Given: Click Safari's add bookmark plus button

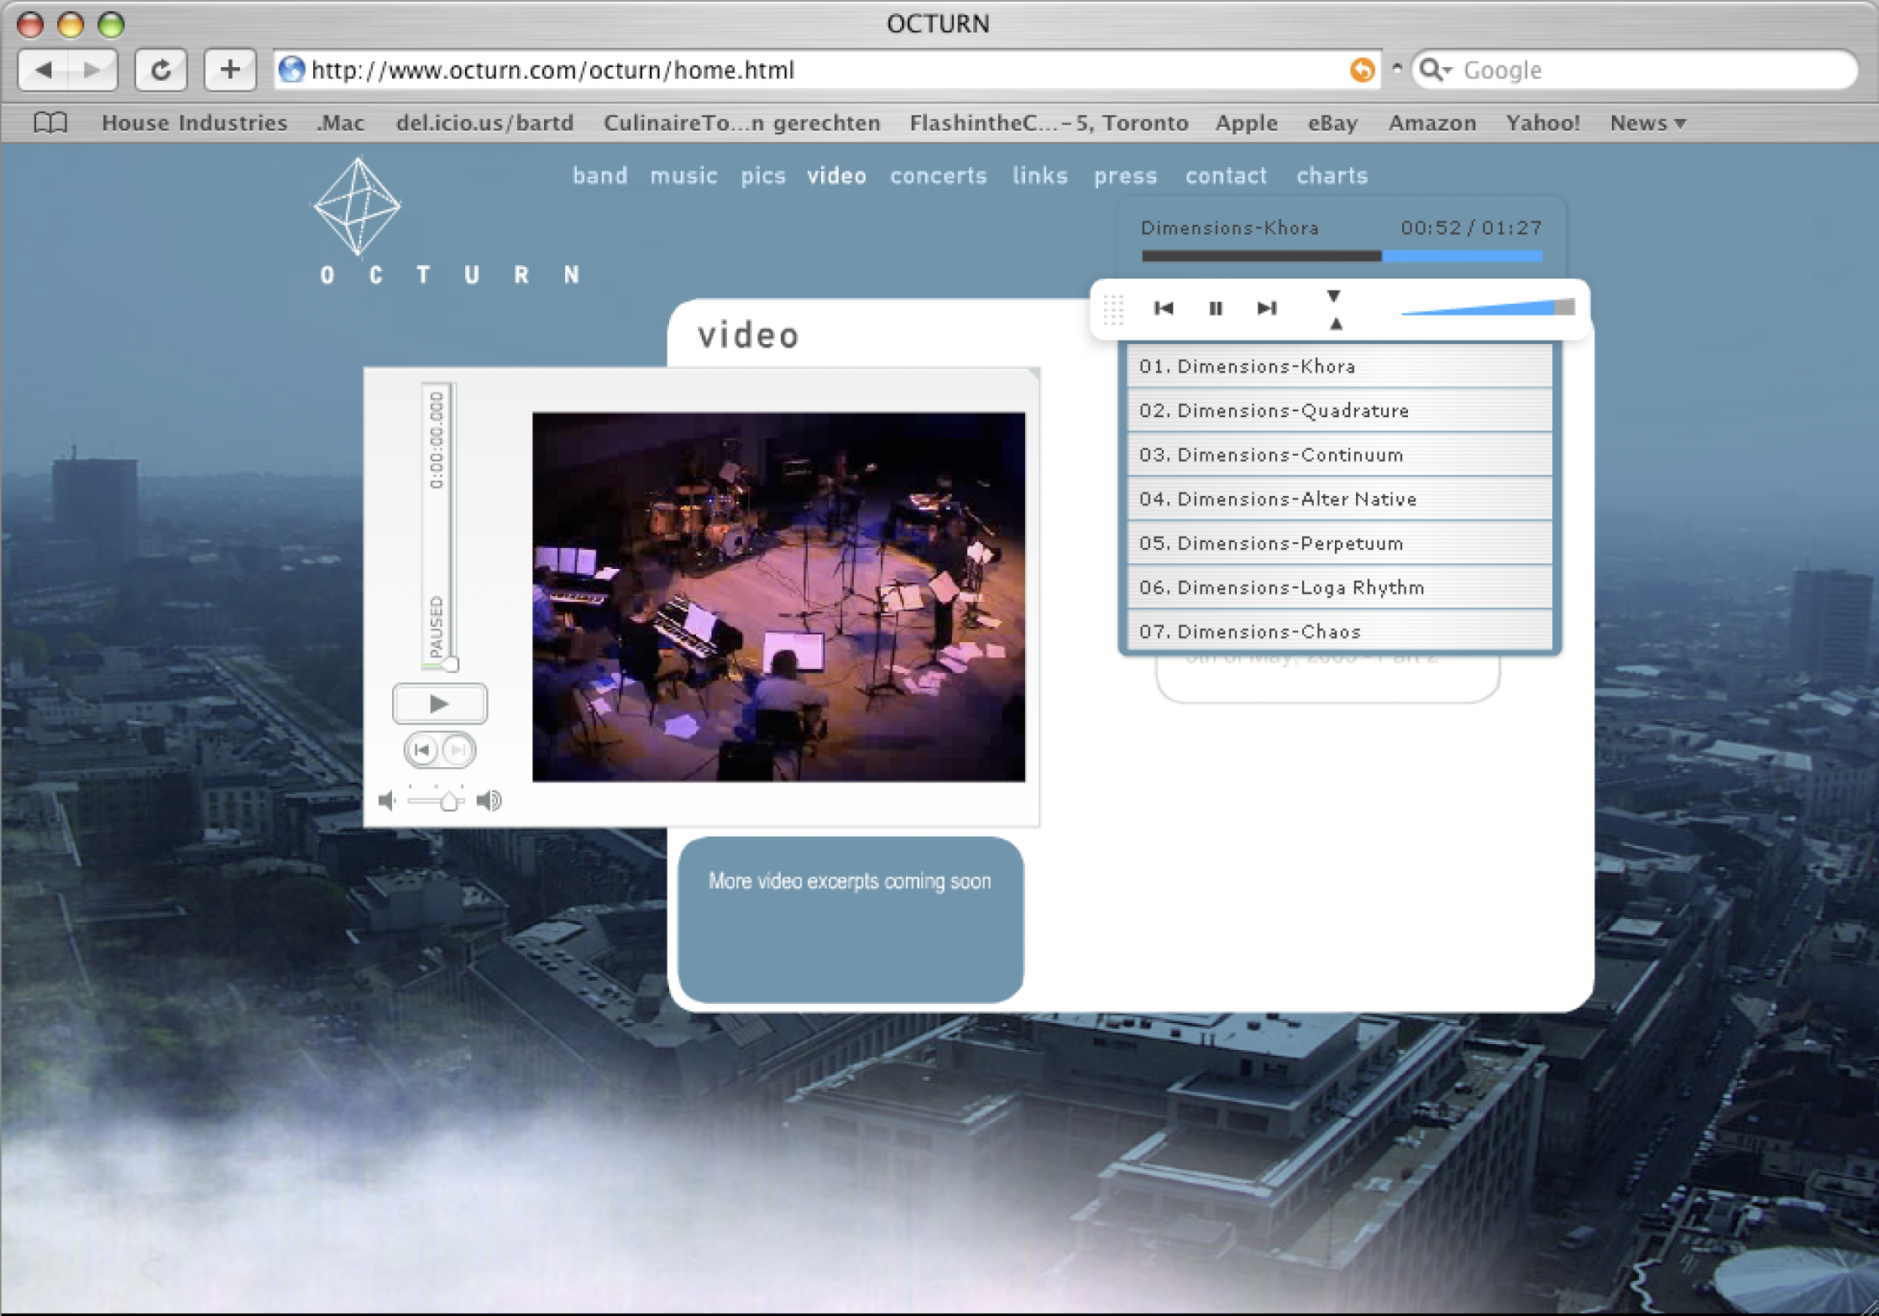Looking at the screenshot, I should pos(230,70).
